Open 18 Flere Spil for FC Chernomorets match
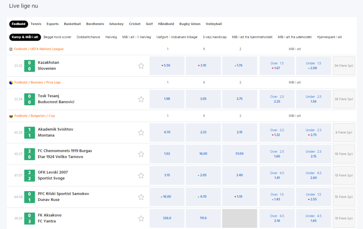The image size is (363, 229). 344,154
